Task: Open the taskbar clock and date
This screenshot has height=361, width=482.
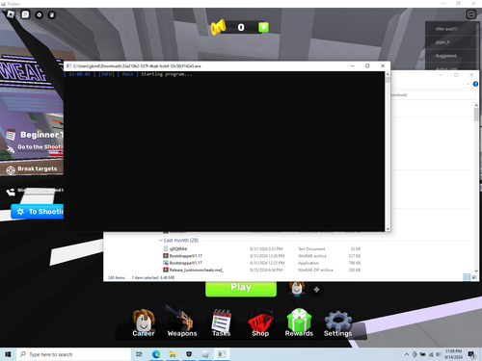Action: (x=453, y=354)
